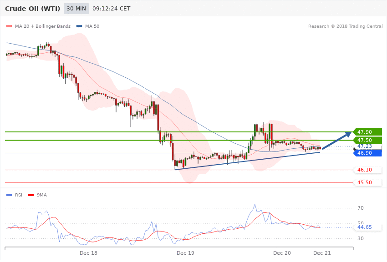The image size is (387, 262).
Task: Click the 09:12:24 CET timestamp
Action: [x=111, y=9]
